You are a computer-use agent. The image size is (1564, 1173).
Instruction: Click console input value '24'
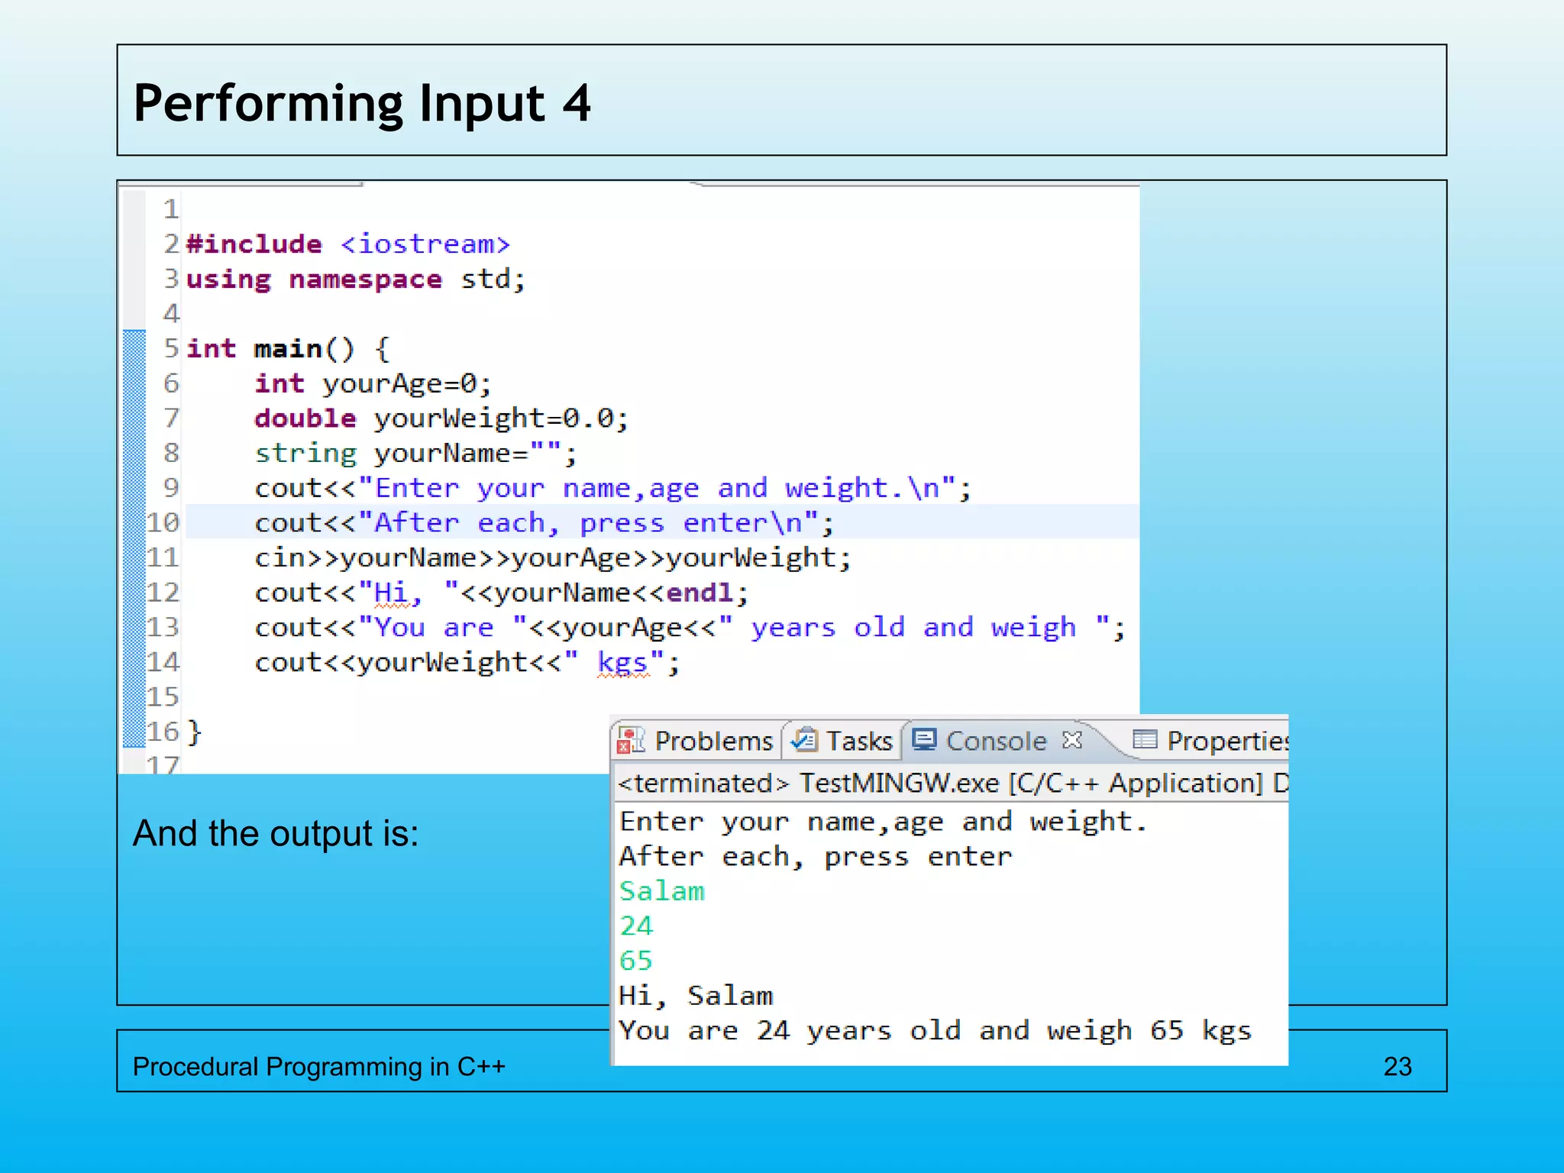tap(636, 926)
